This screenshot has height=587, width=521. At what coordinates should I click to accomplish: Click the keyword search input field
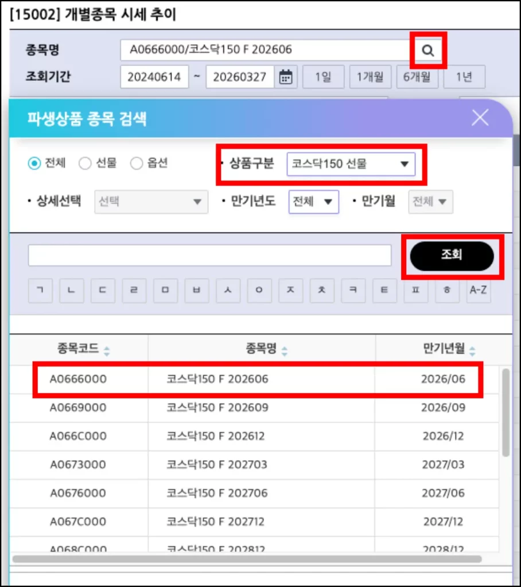pyautogui.click(x=209, y=255)
